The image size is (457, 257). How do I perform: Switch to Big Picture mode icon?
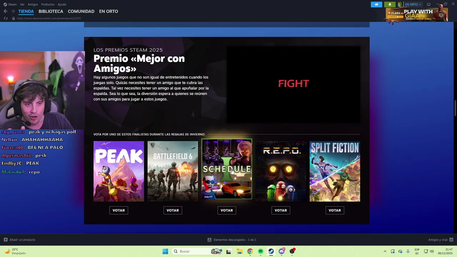tap(429, 4)
